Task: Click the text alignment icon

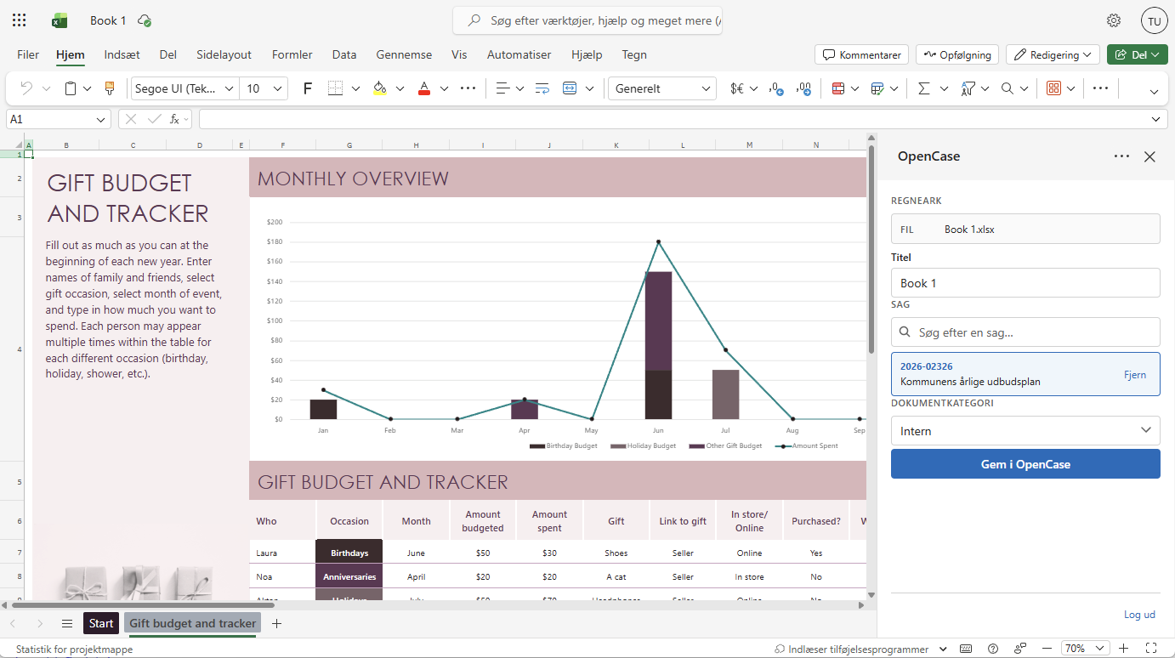Action: coord(502,88)
